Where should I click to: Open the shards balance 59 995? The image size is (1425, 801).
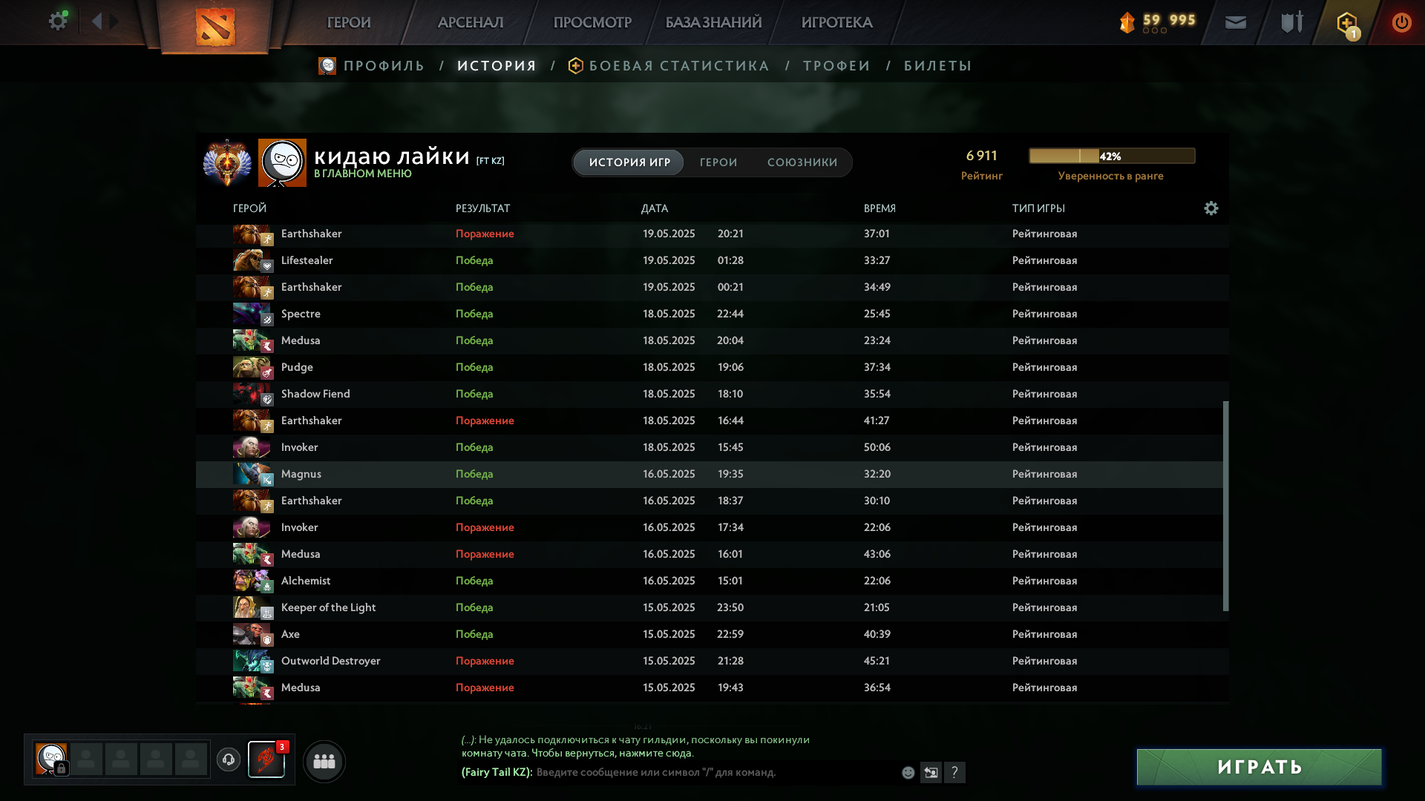click(x=1158, y=22)
